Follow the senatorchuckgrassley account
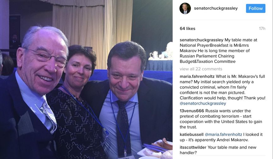273x159 pixels. pyautogui.click(x=256, y=9)
